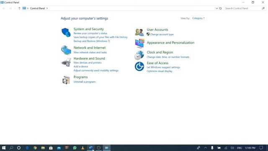Click the search magnifier in search box
Viewport: 268px width, 151px height.
coord(263,8)
